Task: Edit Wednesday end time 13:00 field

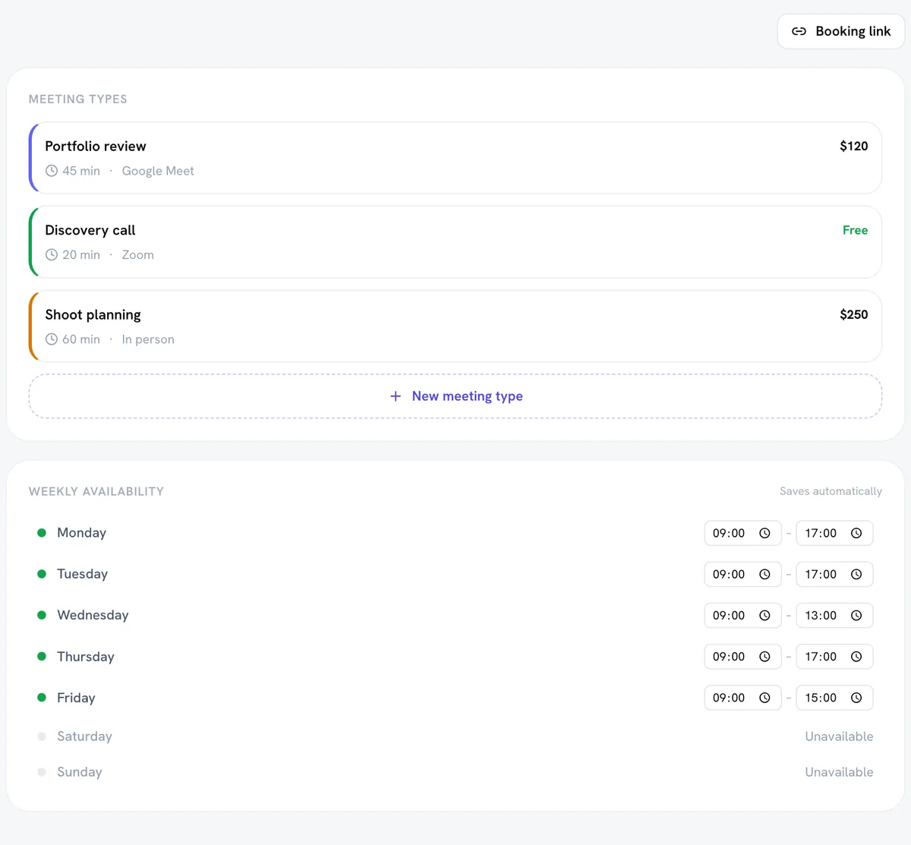Action: [834, 615]
